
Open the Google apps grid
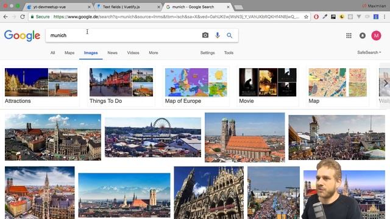click(x=349, y=35)
